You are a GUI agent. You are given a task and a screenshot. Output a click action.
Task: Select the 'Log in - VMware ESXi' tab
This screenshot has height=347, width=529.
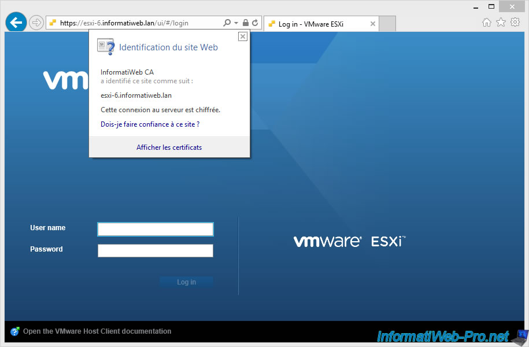tap(321, 24)
